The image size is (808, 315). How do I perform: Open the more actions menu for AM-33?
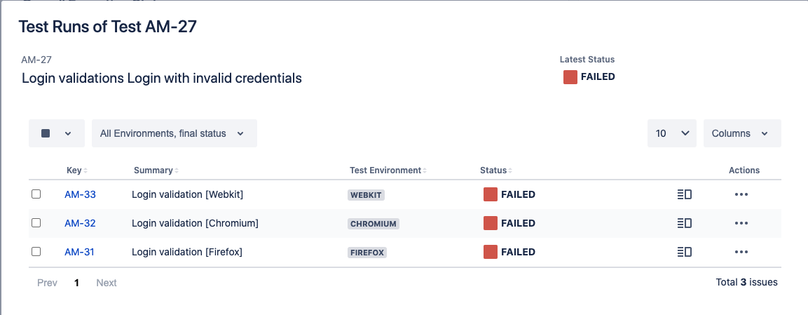[x=741, y=194]
